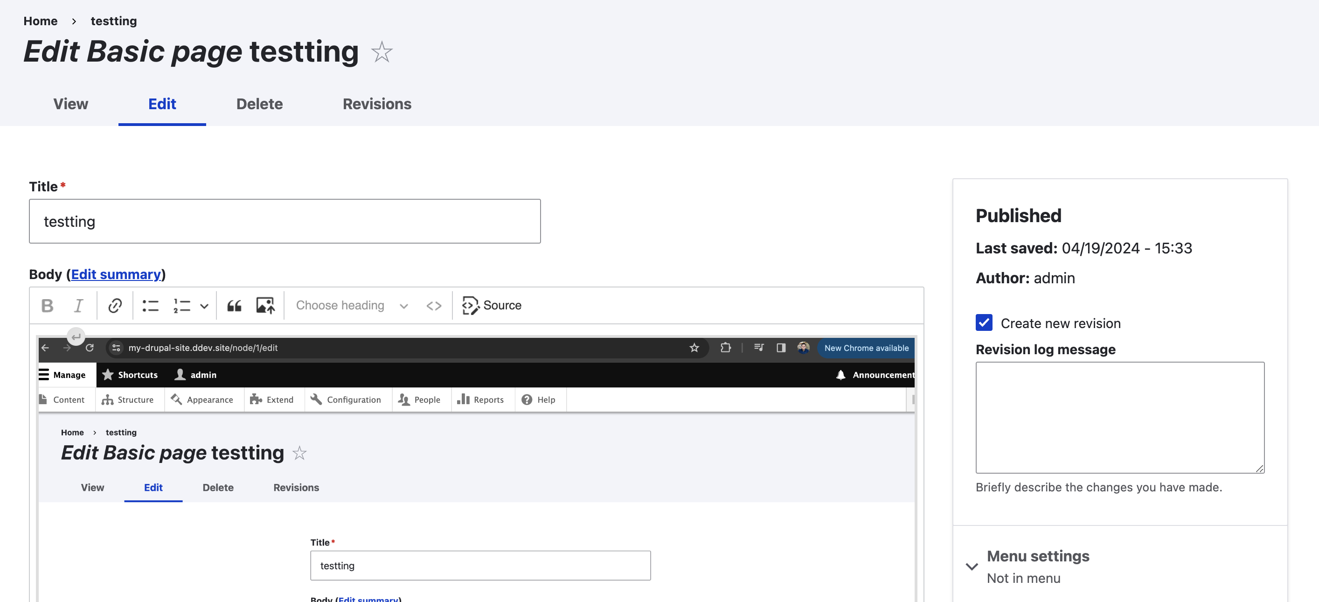Image resolution: width=1319 pixels, height=602 pixels.
Task: Click side panel icon in embedded browser
Action: 781,348
